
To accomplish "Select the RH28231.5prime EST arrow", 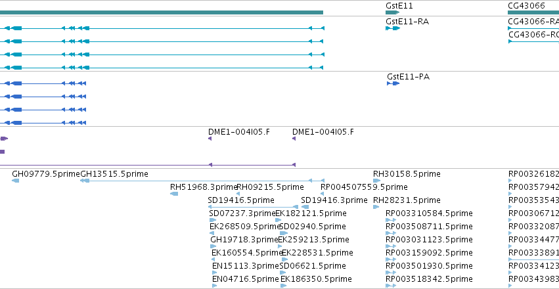I will tap(376, 207).
